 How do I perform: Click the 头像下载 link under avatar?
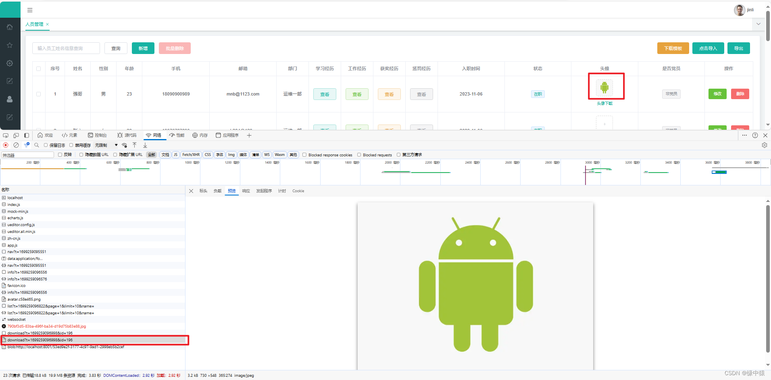604,104
